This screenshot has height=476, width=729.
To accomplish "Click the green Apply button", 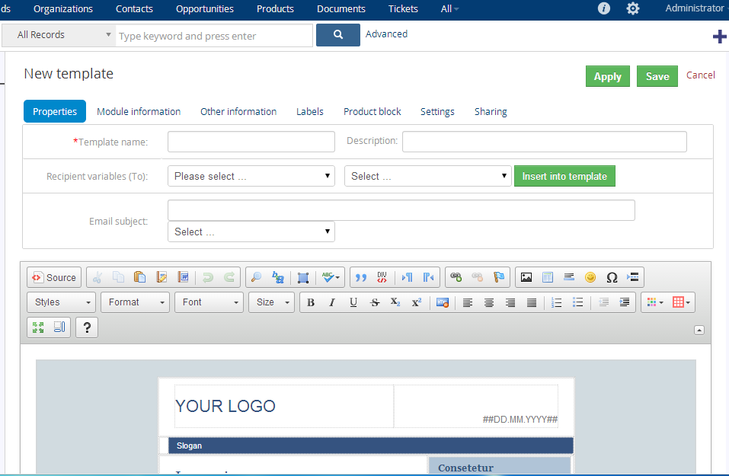I will [608, 76].
